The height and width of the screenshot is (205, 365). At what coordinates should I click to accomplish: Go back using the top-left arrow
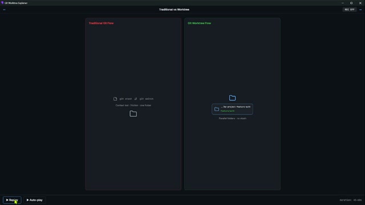[x=4, y=10]
